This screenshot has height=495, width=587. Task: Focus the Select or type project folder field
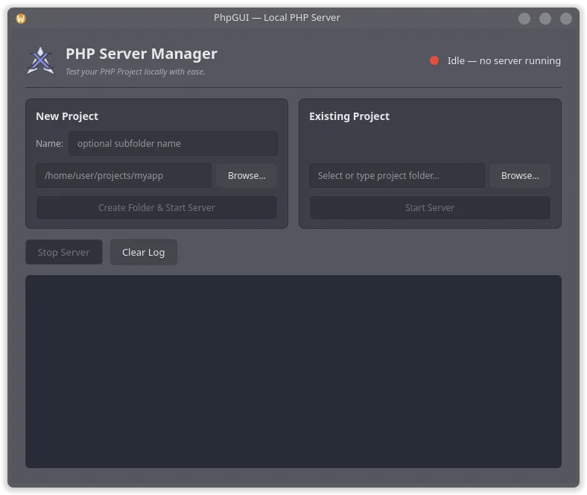pos(397,176)
